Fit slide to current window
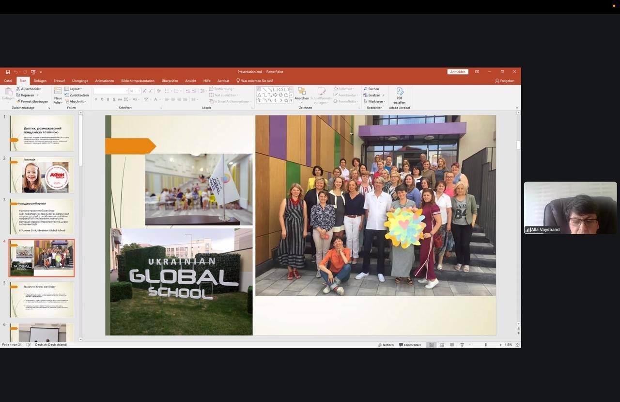Screen dimensions: 620x402 tap(517, 345)
